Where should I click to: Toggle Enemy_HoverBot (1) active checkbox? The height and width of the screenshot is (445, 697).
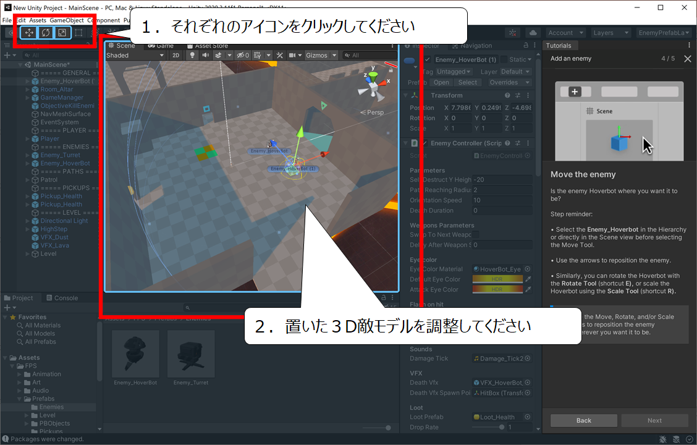pos(428,59)
